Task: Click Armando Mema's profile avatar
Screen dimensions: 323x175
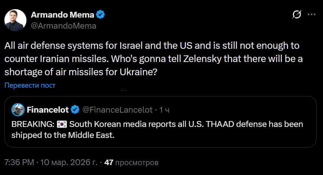Action: click(15, 20)
